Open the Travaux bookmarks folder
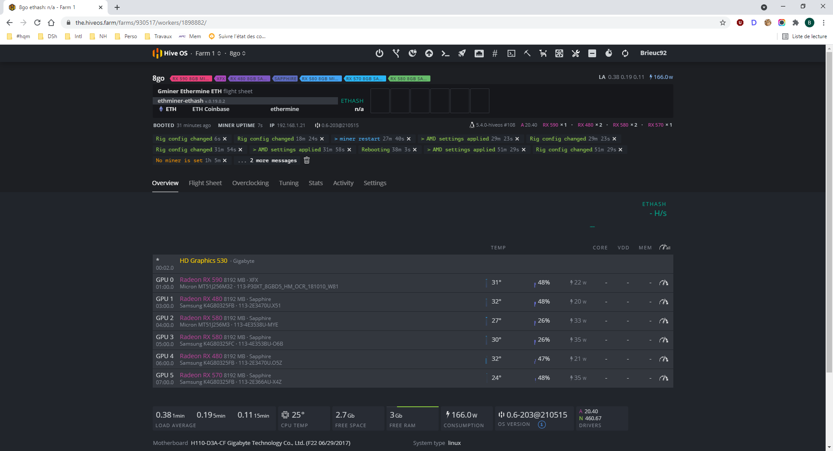The width and height of the screenshot is (833, 451). (158, 36)
